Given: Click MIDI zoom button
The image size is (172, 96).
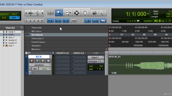Looking at the screenshot, I should pos(38,13).
